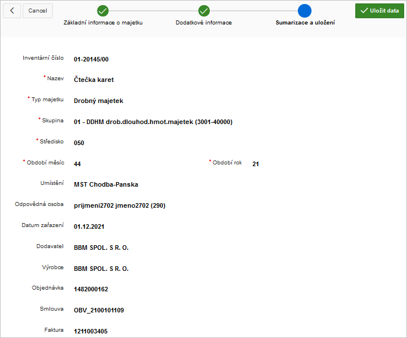Click the Skupina value 01 - DDHM drob.dlouhod.hmot.majetek
Screen dimensions: 407x338
tap(153, 122)
